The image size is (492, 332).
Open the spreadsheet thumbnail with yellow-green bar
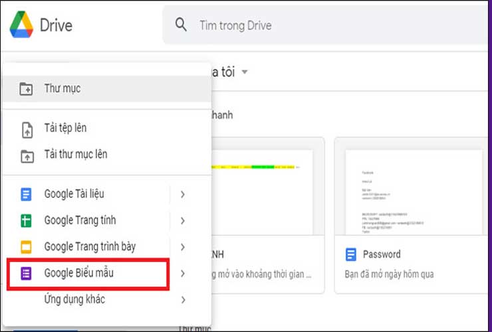[263, 192]
